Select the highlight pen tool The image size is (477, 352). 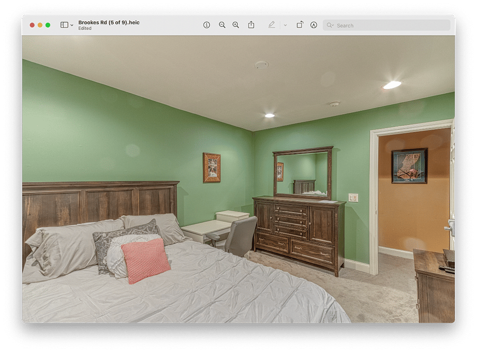point(272,25)
